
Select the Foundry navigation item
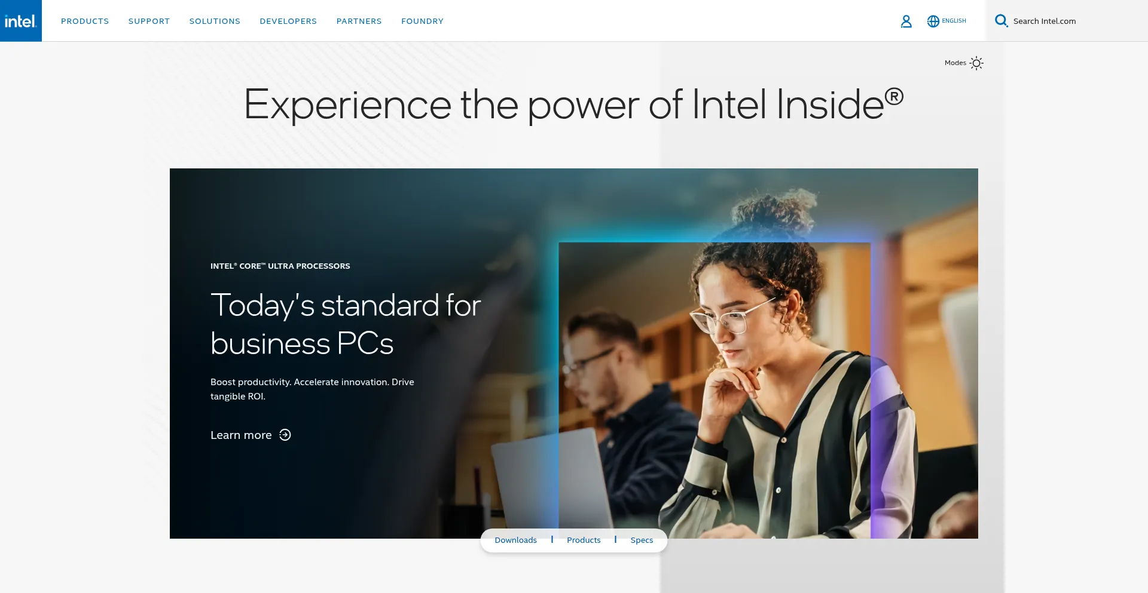(x=422, y=21)
